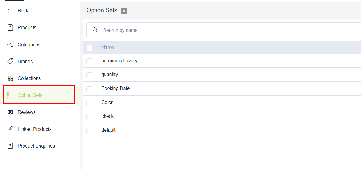Click the Back arrow icon

pos(10,11)
